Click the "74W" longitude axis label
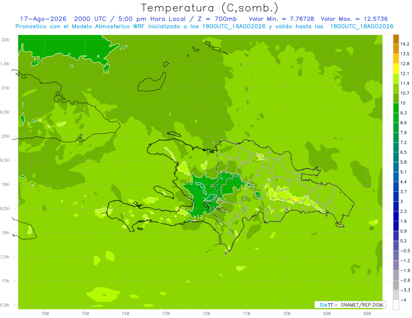Image resolution: width=412 pixels, height=318 pixels. point(126,314)
